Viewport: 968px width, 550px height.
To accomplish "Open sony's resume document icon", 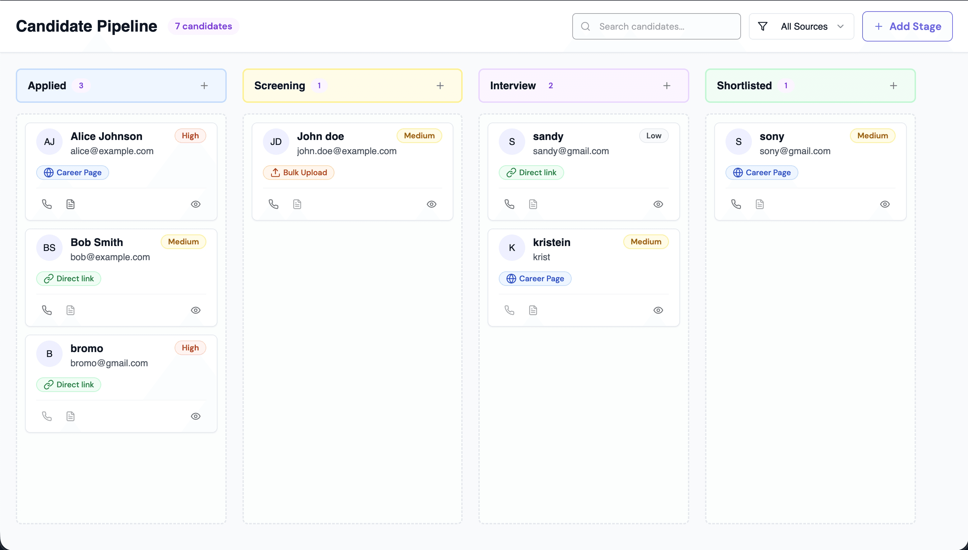I will [x=760, y=204].
